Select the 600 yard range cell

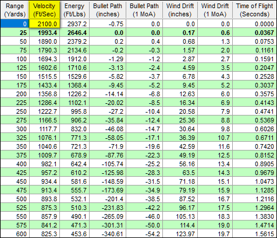(15, 234)
